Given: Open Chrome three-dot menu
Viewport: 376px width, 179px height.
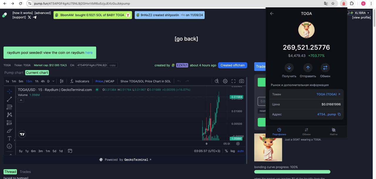Looking at the screenshot, I should pos(371,4).
